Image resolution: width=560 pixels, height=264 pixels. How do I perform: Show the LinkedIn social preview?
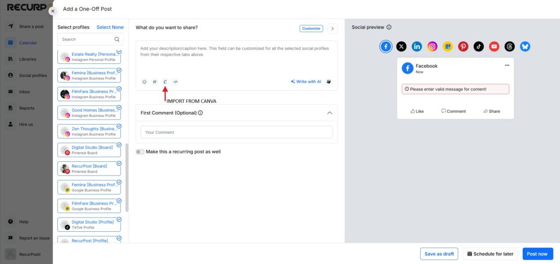pos(417,46)
